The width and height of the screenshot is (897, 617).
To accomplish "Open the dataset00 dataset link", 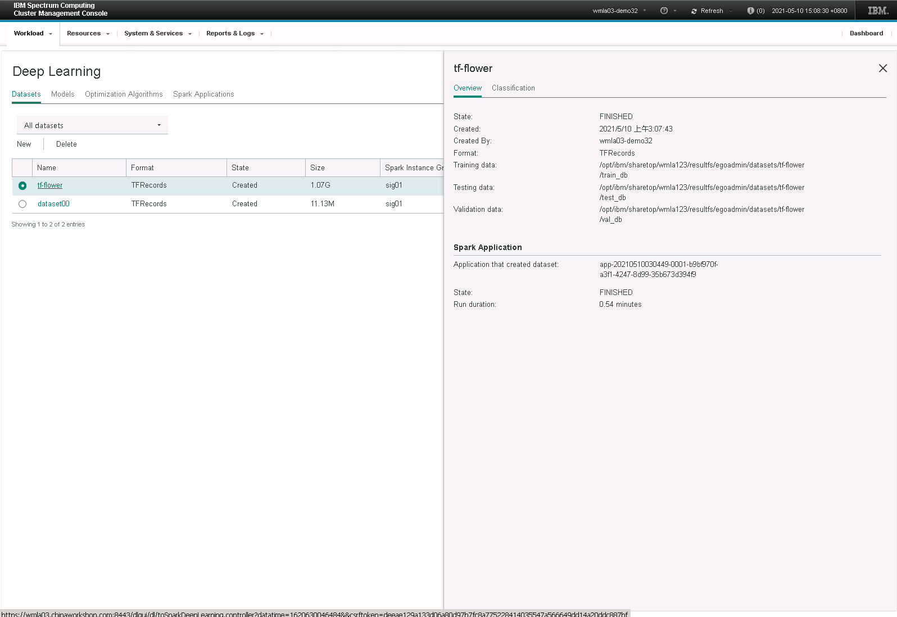I will (53, 204).
